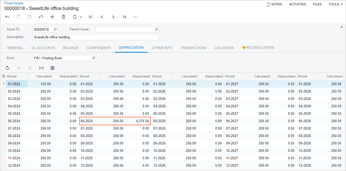Go to the next record arrow

pos(113,17)
